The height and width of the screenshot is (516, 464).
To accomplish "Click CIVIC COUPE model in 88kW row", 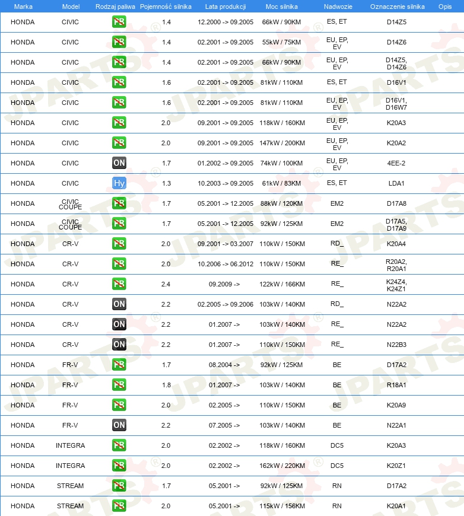I will tap(70, 205).
